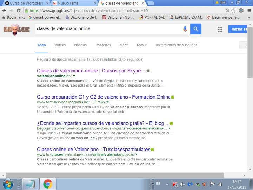253x190 pixels.
Task: Open Diccionari Nor... bookmark
Action: 118,17
